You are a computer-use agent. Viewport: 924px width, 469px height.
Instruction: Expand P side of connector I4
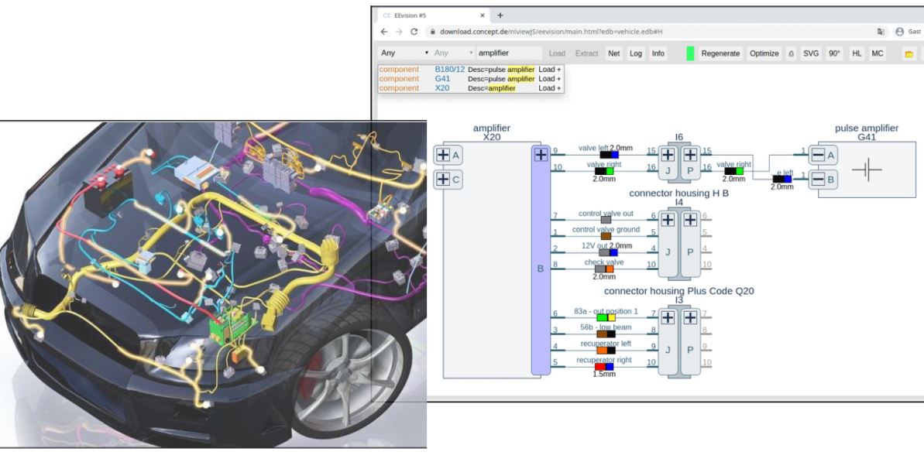(x=690, y=220)
